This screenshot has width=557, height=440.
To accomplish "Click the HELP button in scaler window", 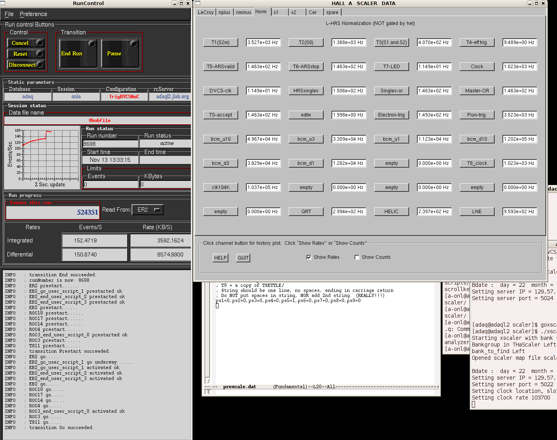I will [x=221, y=258].
